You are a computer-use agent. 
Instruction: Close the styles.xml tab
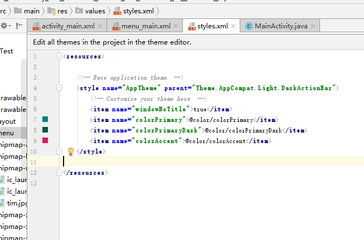pyautogui.click(x=234, y=26)
